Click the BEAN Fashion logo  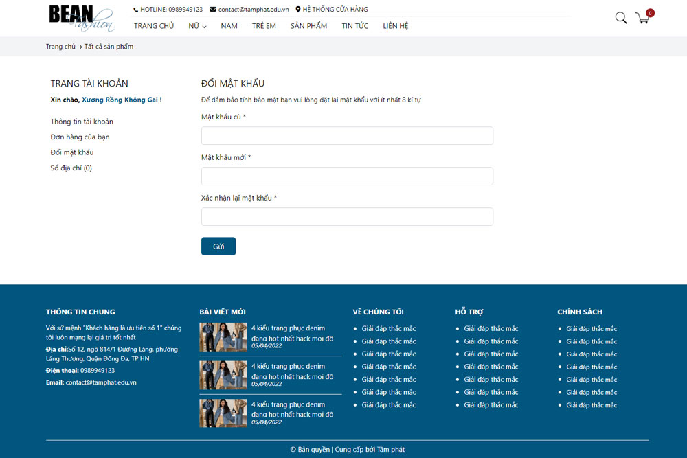[x=81, y=19]
